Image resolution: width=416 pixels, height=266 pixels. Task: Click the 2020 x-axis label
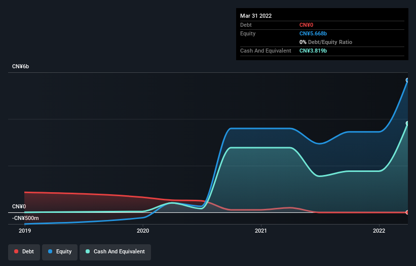click(143, 231)
